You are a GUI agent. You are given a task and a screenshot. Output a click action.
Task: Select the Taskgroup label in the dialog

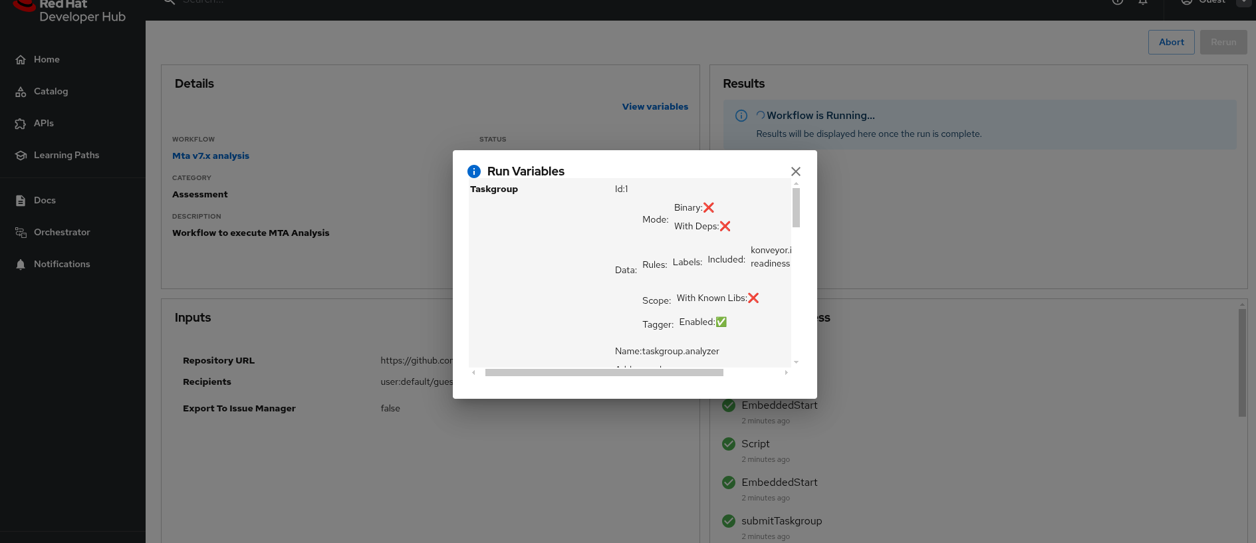(x=494, y=189)
